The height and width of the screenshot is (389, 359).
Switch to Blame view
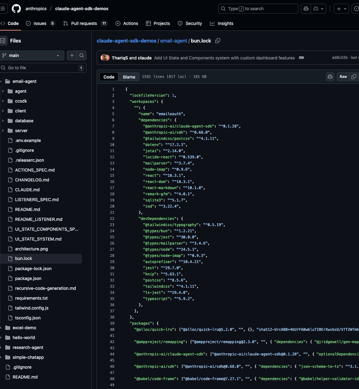(x=129, y=77)
